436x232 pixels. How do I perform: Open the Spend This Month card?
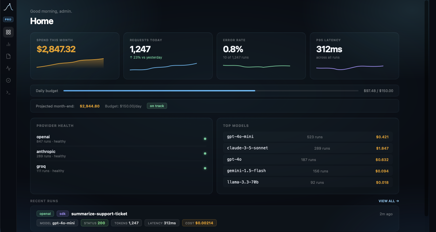(x=75, y=56)
